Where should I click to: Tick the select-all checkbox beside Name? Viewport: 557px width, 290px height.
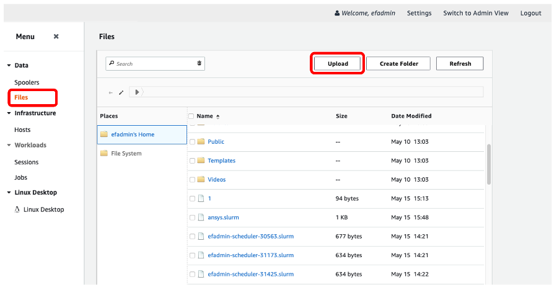191,116
